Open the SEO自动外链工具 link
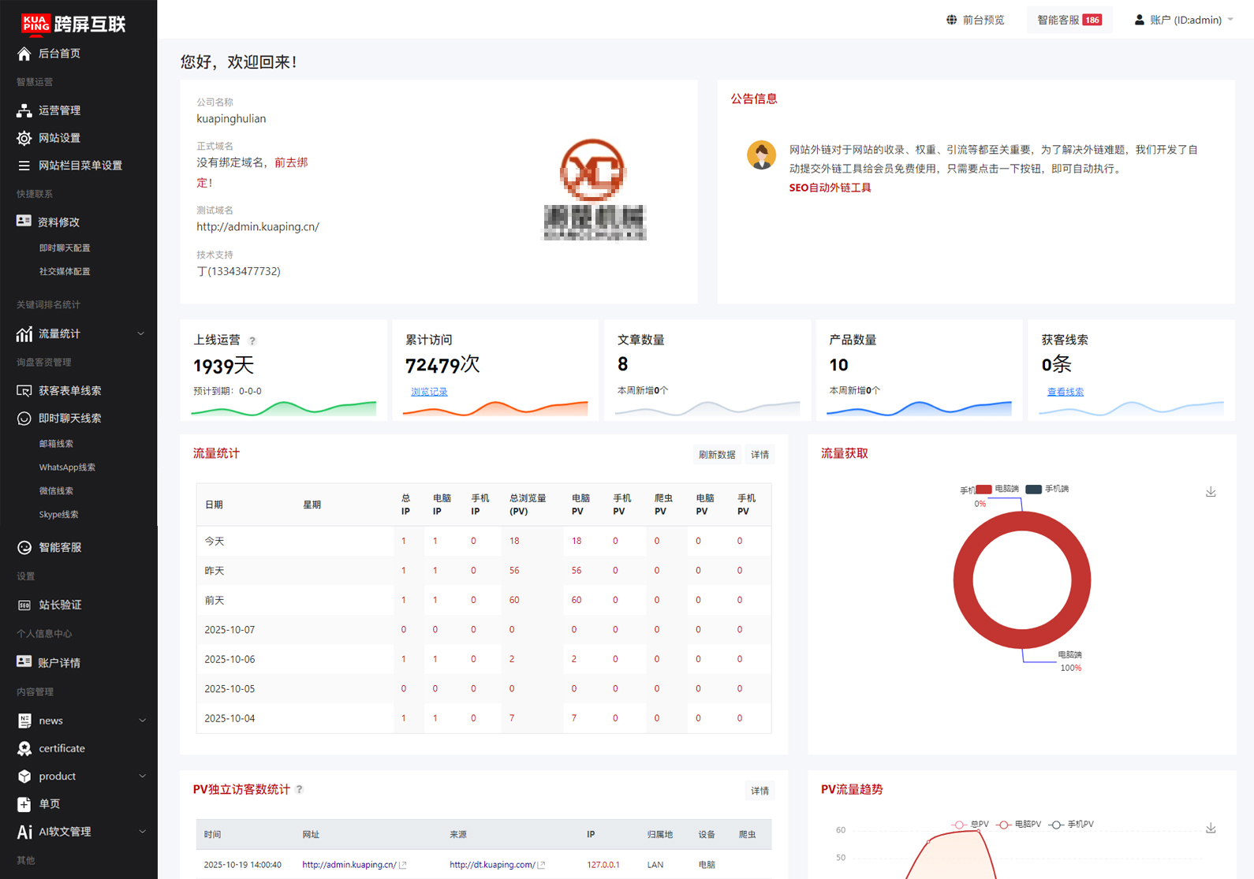1254x879 pixels. click(x=830, y=188)
